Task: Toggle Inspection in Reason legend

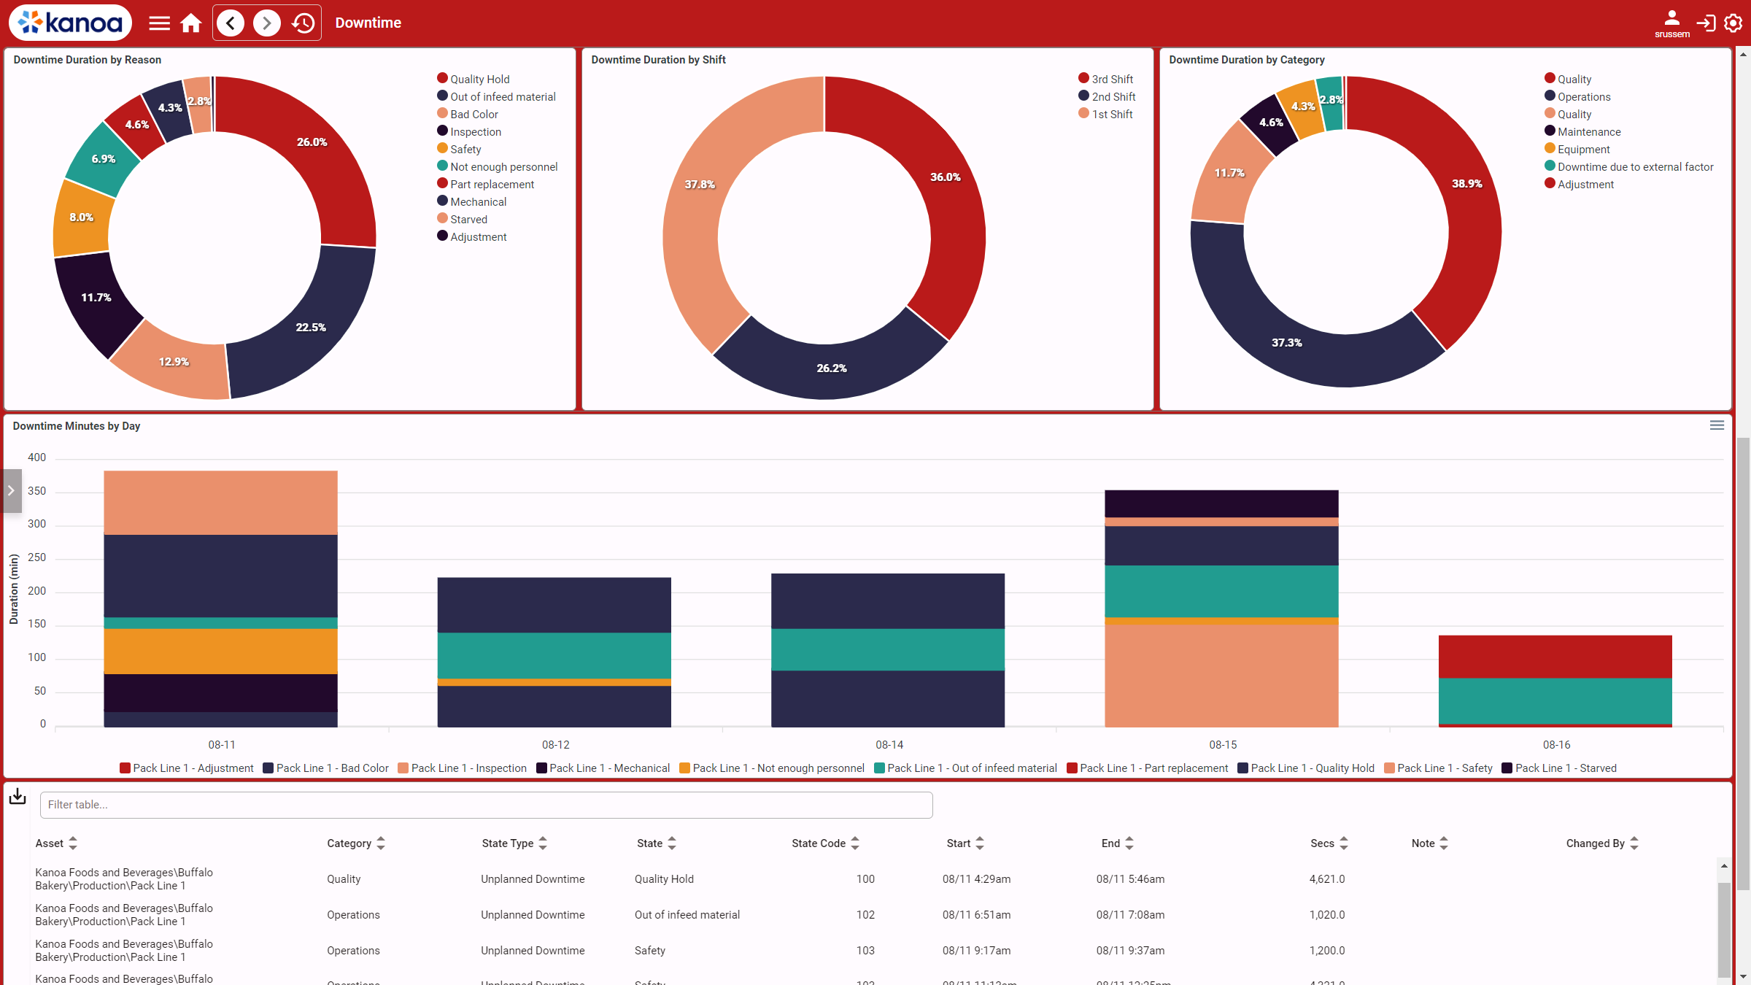Action: (x=469, y=131)
